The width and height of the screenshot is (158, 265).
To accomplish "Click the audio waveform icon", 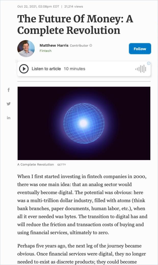I will click(x=141, y=69).
